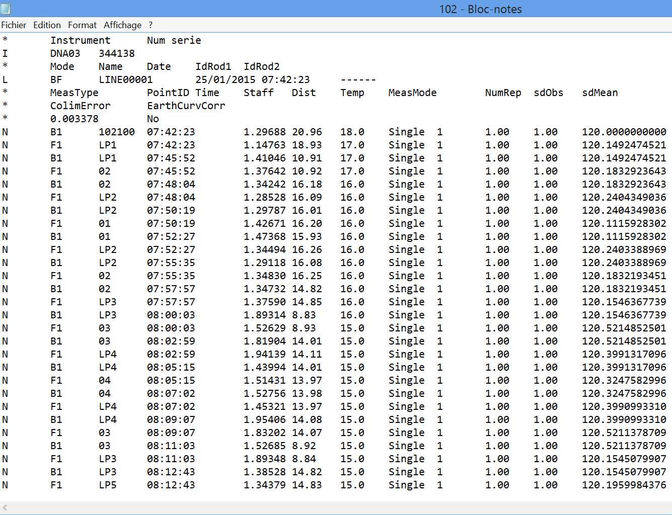672x515 pixels.
Task: Click the collimation error value 0.003378
Action: click(x=74, y=119)
